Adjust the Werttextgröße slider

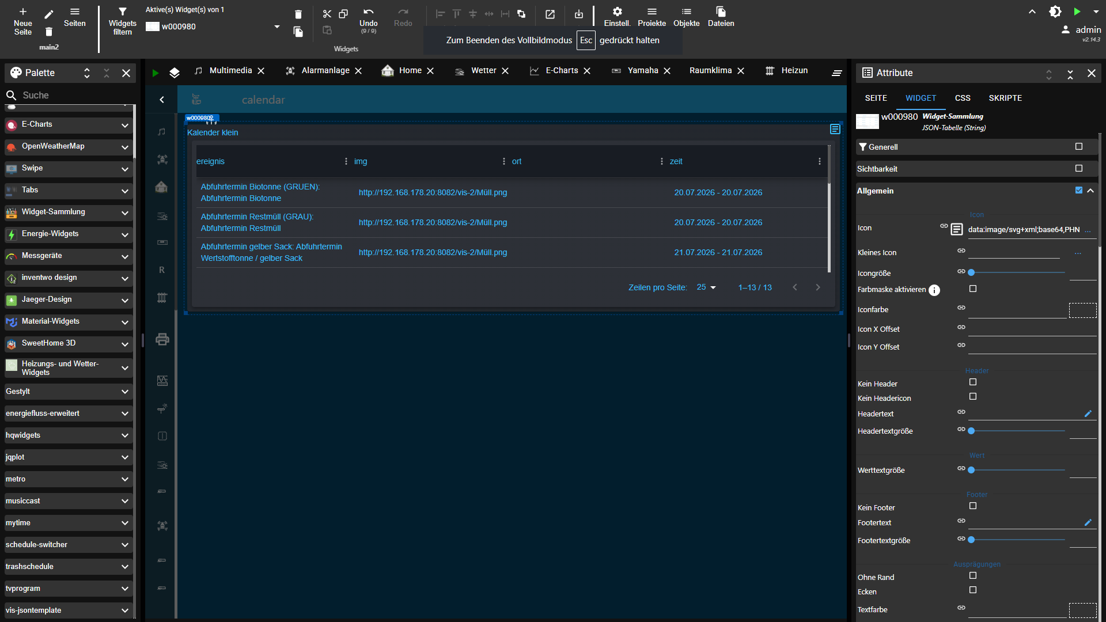(x=1017, y=470)
